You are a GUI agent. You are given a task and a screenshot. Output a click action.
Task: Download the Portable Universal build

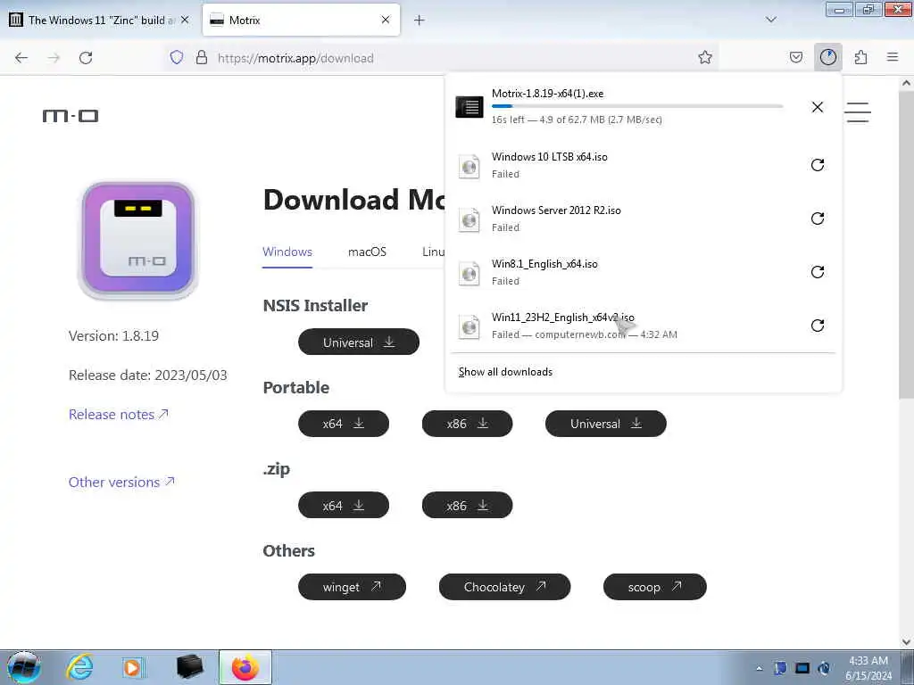[x=606, y=424]
